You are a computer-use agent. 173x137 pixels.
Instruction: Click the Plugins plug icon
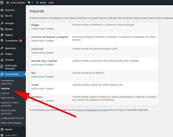tap(2, 54)
